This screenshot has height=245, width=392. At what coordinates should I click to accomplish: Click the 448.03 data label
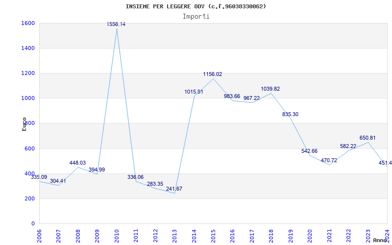coord(77,163)
